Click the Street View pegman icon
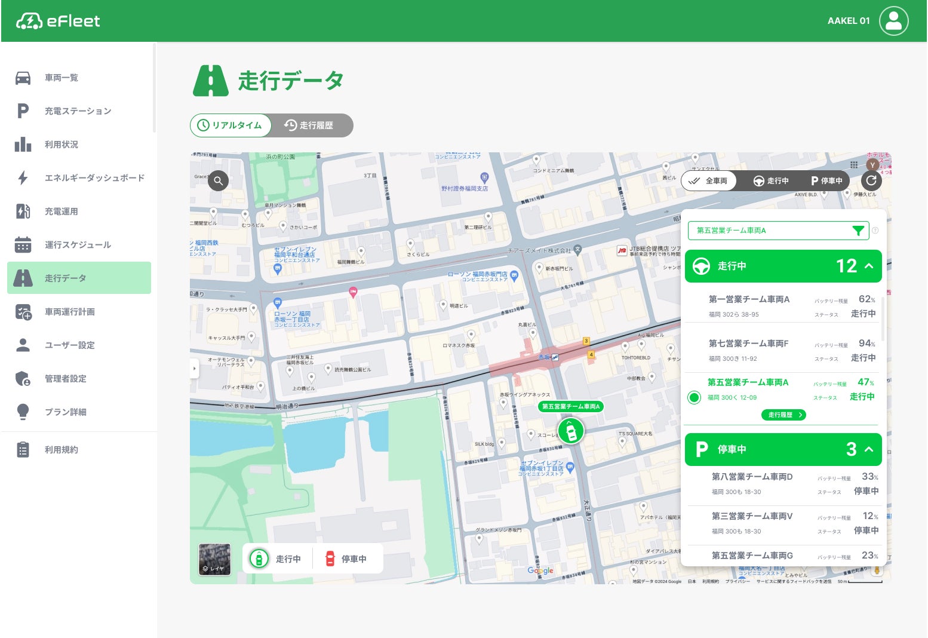Viewport: 928px width, 638px height. [x=877, y=570]
